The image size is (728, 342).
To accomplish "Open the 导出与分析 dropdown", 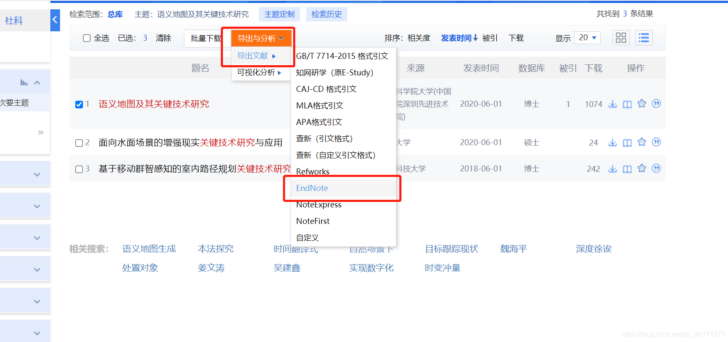I will [x=261, y=38].
